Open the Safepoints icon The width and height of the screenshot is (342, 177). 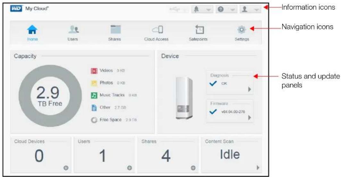[199, 29]
